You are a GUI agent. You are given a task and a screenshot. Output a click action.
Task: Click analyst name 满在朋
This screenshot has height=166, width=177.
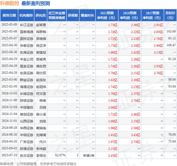[x=41, y=66]
